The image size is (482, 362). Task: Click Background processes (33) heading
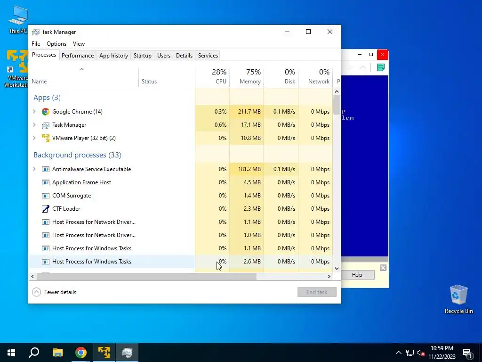(x=78, y=155)
